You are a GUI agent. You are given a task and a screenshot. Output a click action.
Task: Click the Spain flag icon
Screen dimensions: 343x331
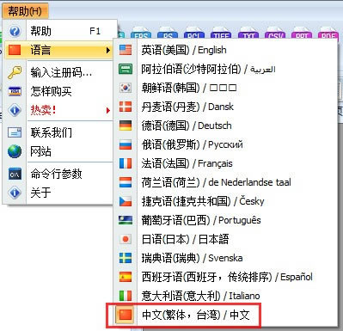pos(126,277)
